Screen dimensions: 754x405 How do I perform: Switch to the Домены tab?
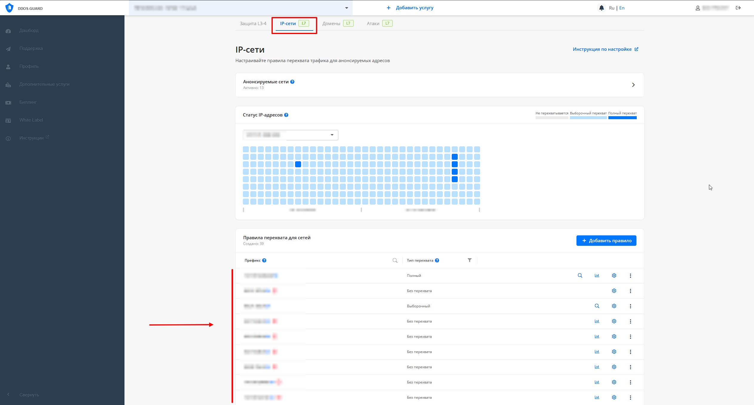click(x=338, y=23)
